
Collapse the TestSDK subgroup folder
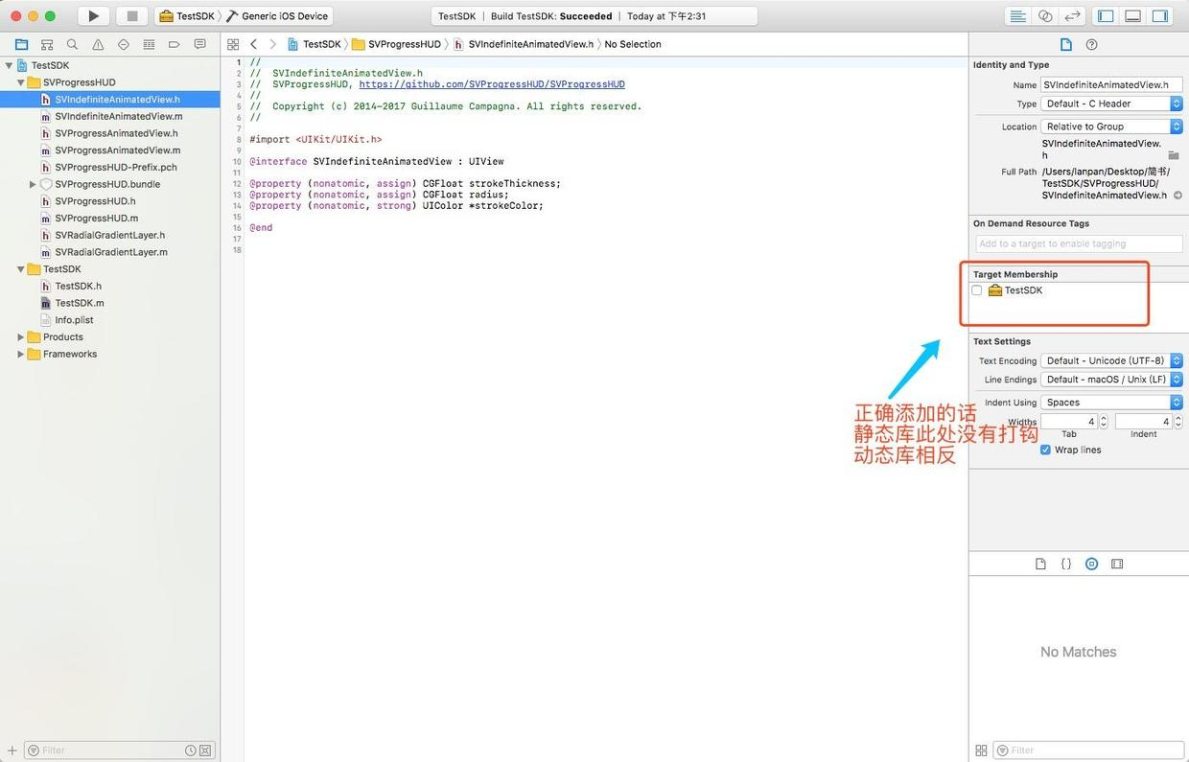click(20, 269)
